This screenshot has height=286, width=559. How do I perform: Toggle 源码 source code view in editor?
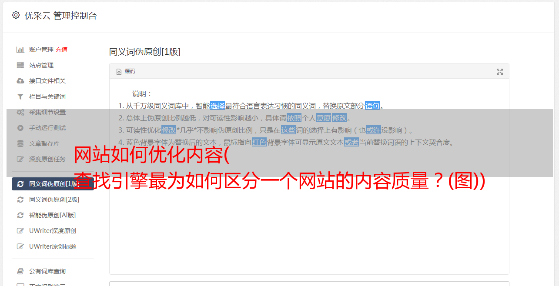(126, 71)
